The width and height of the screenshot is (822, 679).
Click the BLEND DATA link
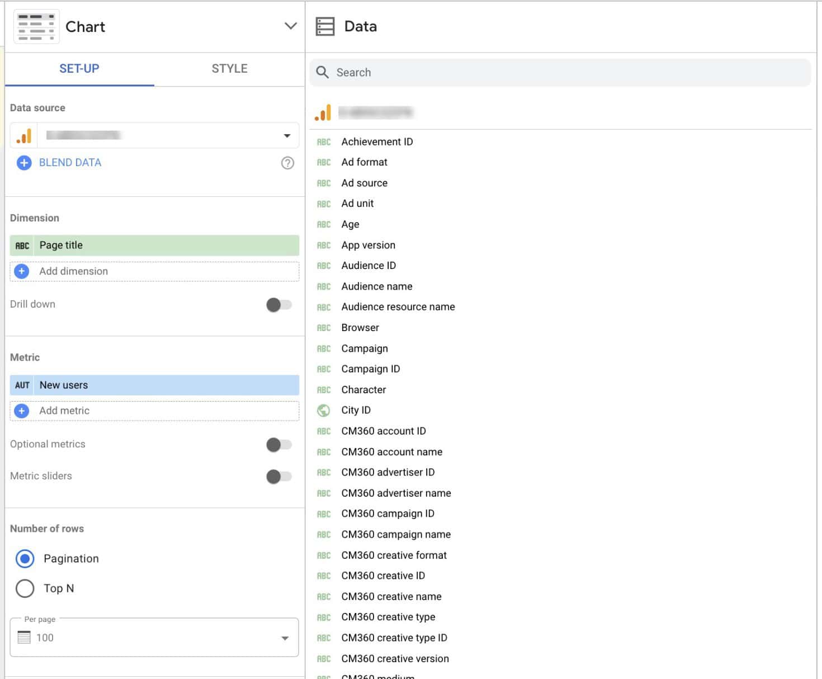point(70,163)
